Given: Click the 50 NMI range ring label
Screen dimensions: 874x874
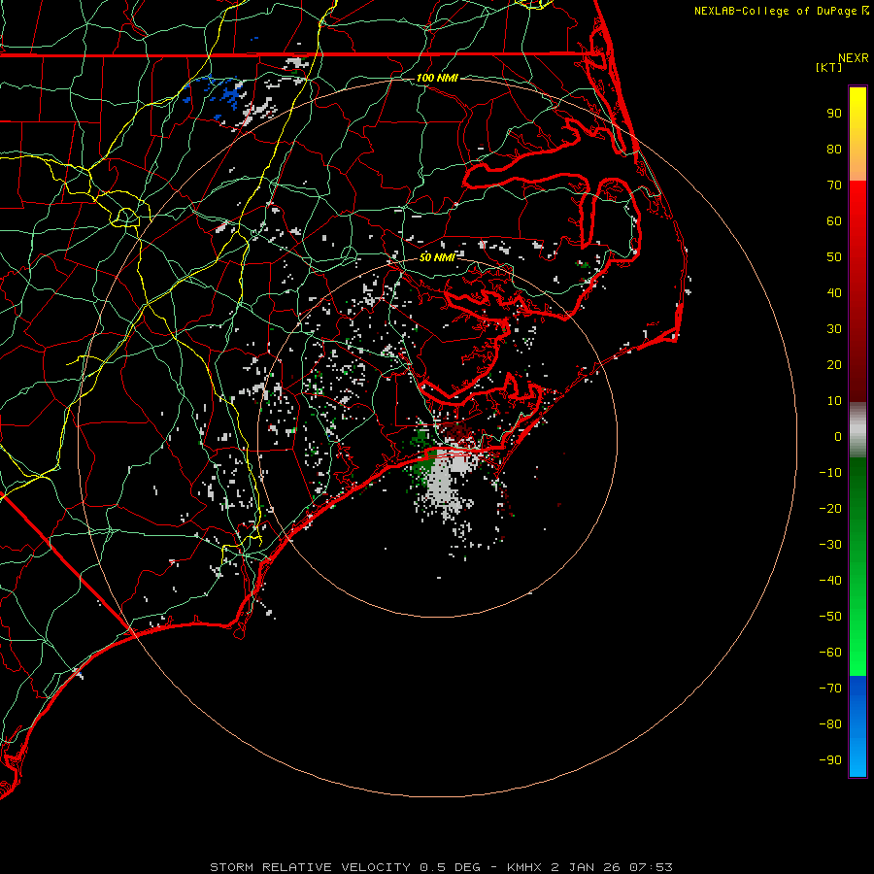Looking at the screenshot, I should [437, 257].
